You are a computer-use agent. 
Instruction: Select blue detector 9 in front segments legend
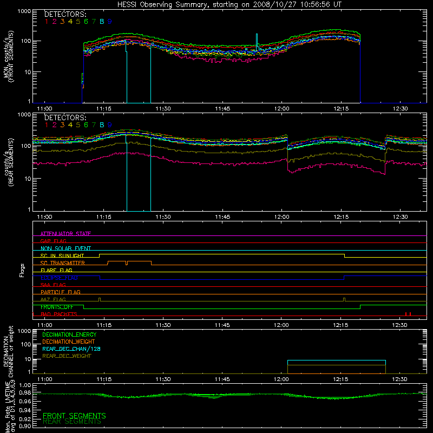click(110, 22)
